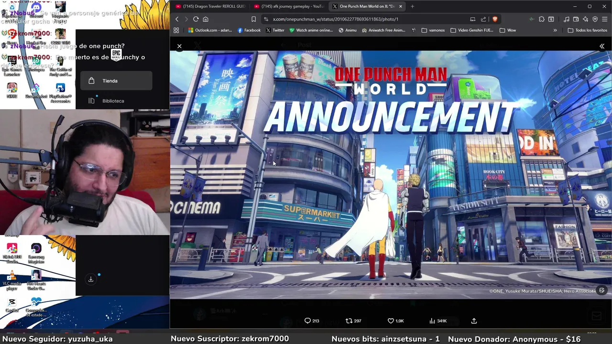Open the vamonos bookmark folder
612x344 pixels.
tap(433, 30)
